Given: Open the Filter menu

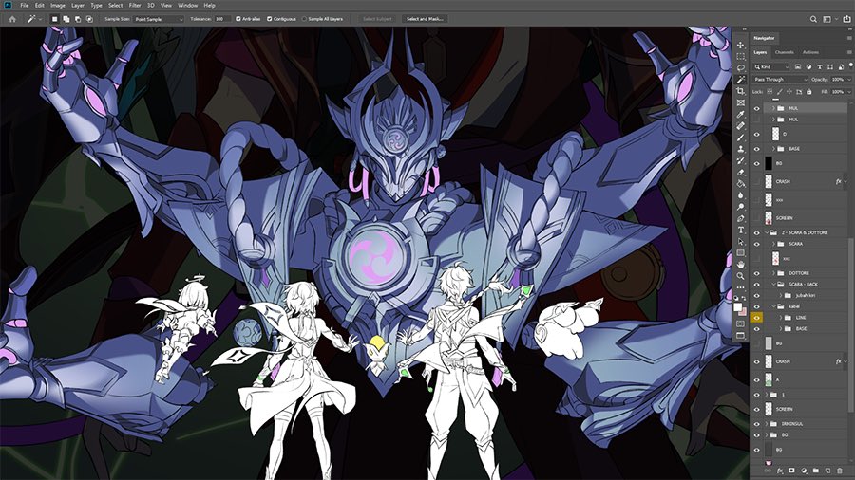Looking at the screenshot, I should [135, 6].
